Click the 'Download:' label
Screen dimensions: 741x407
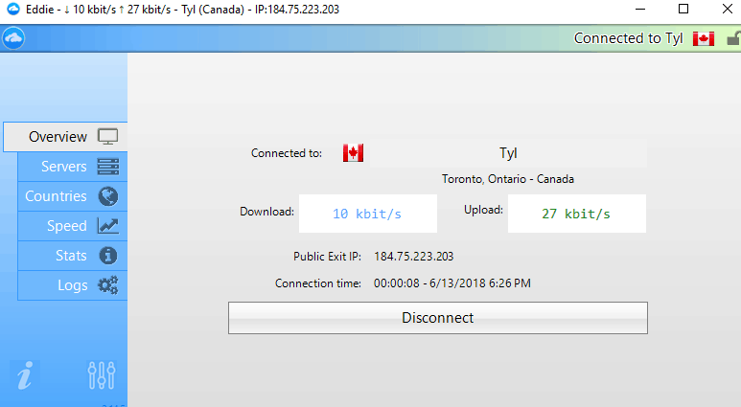coord(267,212)
